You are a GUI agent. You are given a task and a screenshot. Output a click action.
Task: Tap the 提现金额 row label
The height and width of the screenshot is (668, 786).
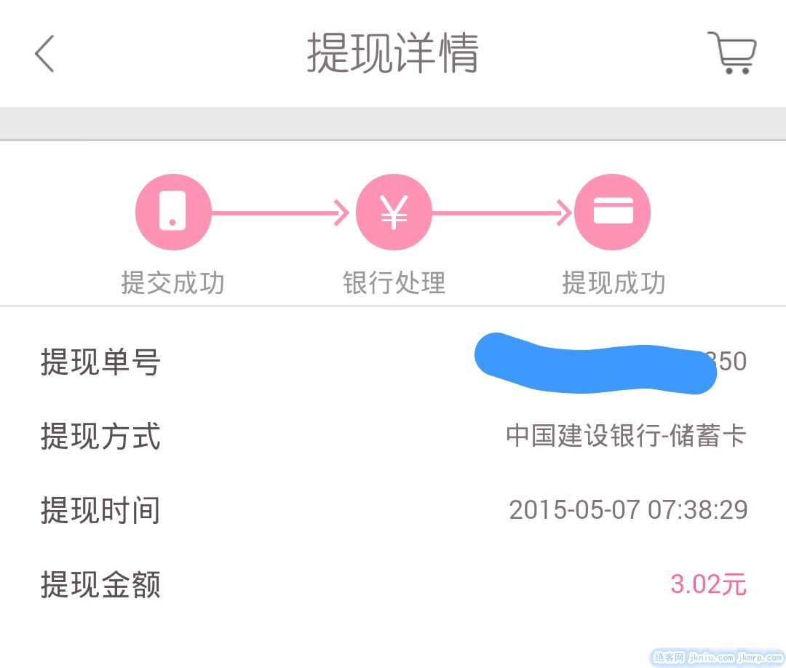(x=100, y=585)
